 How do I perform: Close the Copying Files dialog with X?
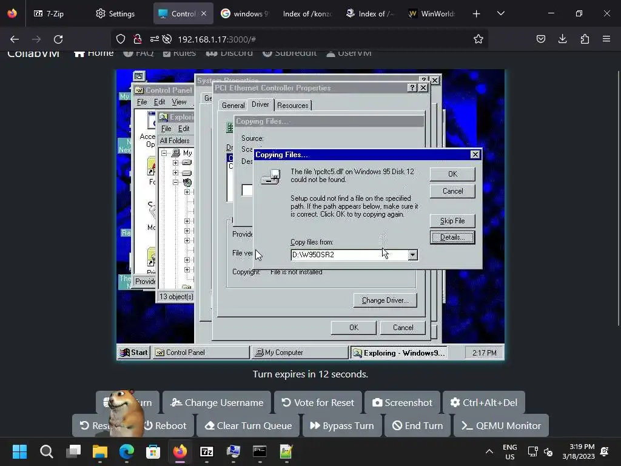475,155
